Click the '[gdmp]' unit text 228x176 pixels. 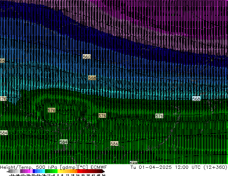69,167
